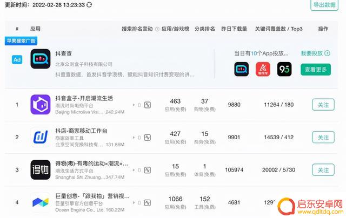346x218 pixels.
Task: Click download count 105974
Action: (x=234, y=170)
